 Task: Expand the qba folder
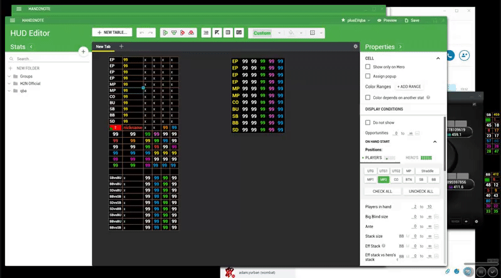click(x=9, y=91)
